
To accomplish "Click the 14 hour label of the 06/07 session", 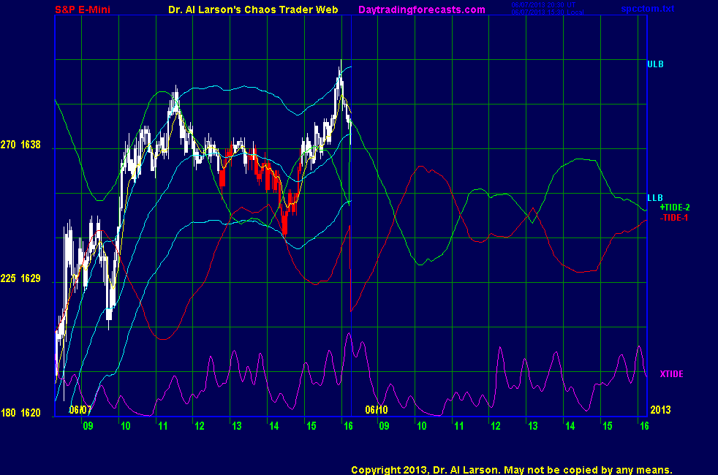I will click(x=273, y=426).
